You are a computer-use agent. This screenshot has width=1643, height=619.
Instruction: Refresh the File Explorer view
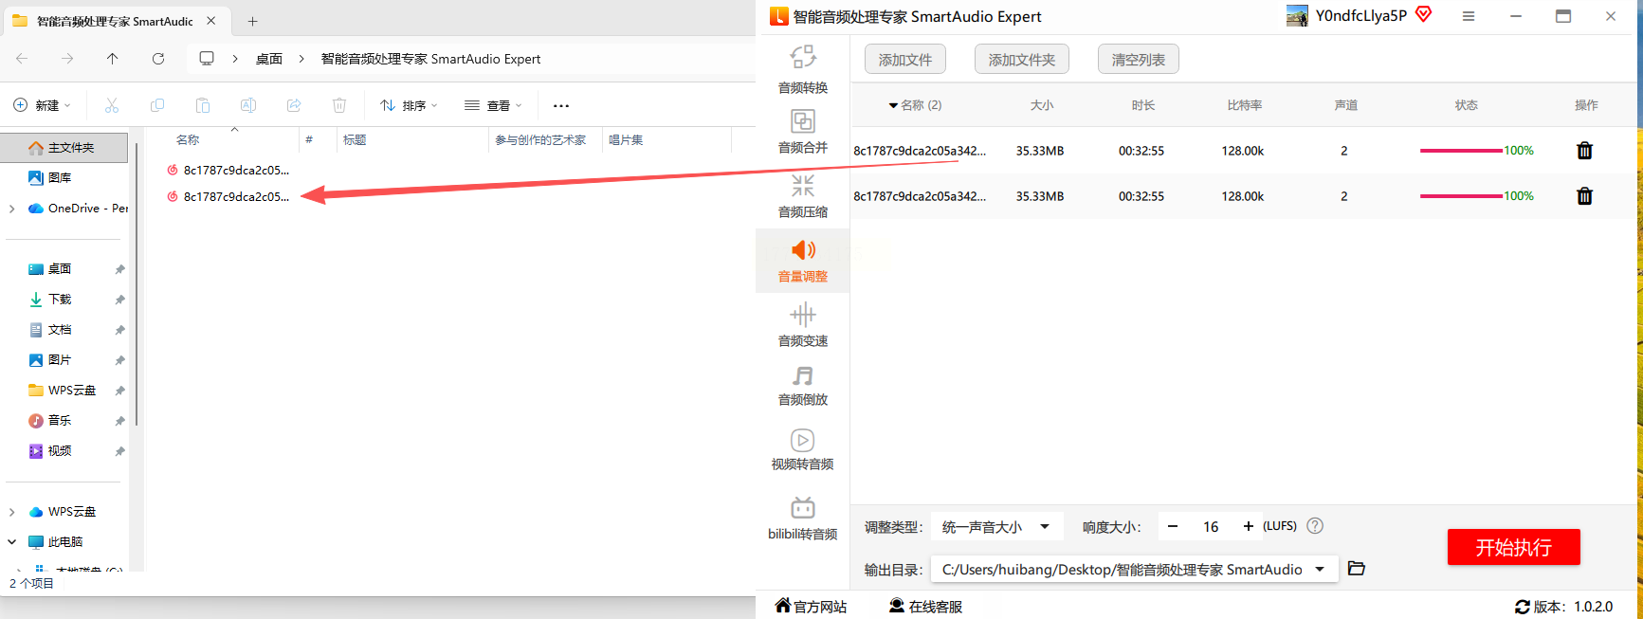158,59
